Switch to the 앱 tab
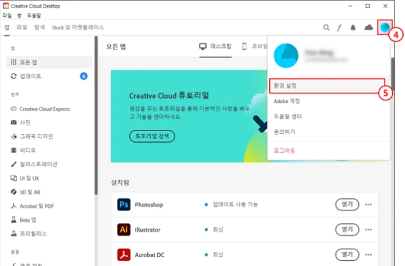This screenshot has height=266, width=405. click(x=6, y=27)
